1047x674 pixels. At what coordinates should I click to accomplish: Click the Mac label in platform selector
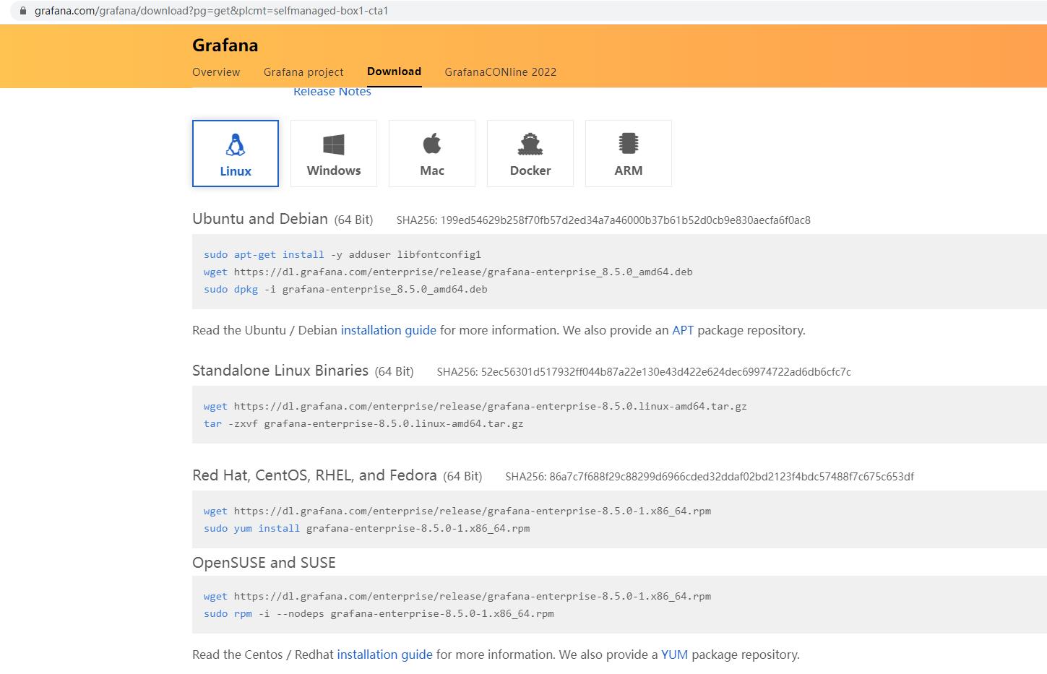tap(432, 170)
